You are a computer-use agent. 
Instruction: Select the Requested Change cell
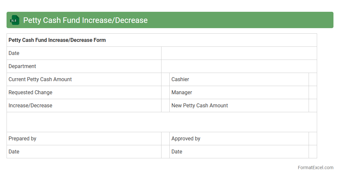click(x=84, y=93)
